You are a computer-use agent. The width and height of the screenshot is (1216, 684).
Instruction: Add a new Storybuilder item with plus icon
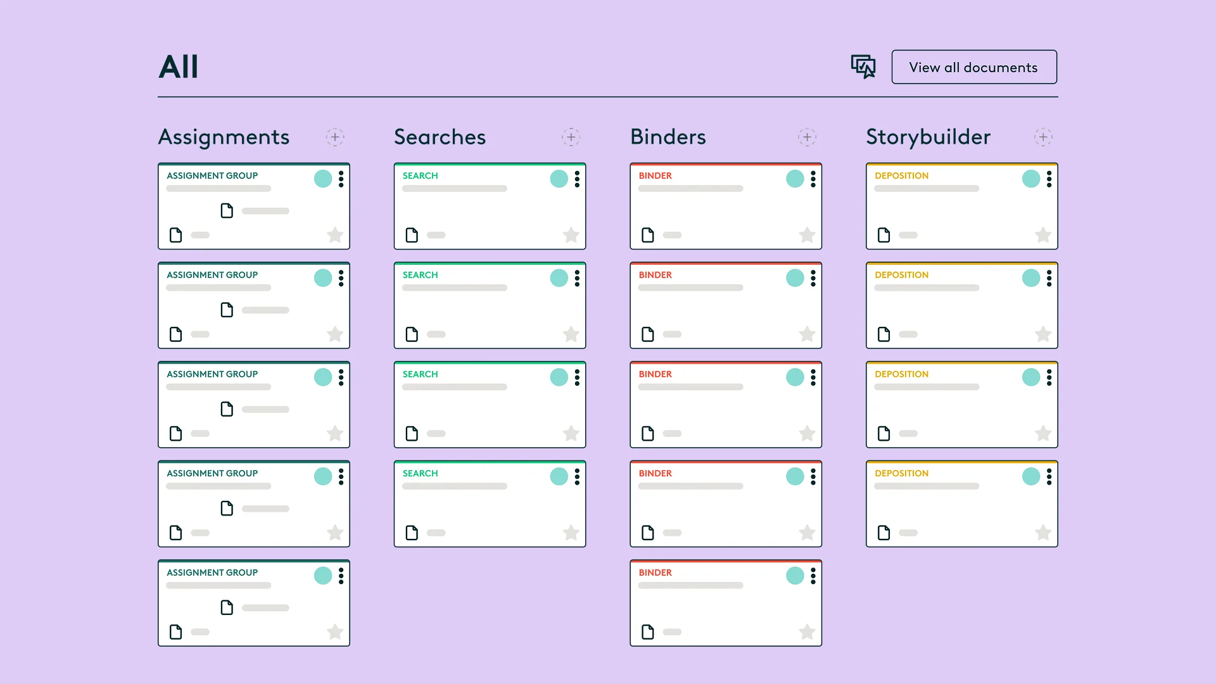tap(1043, 137)
